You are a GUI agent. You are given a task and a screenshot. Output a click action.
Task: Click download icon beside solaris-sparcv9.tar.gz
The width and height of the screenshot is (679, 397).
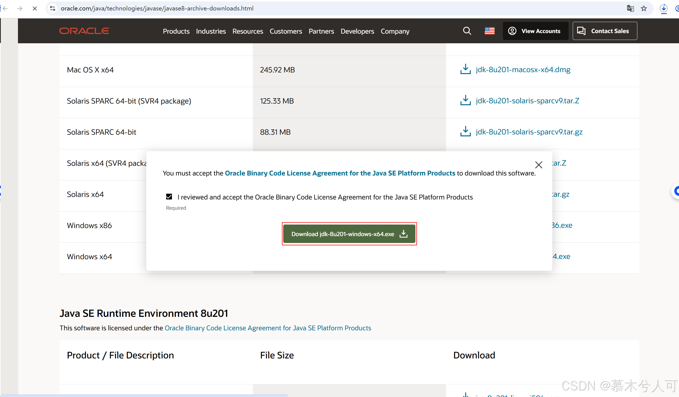pyautogui.click(x=465, y=131)
